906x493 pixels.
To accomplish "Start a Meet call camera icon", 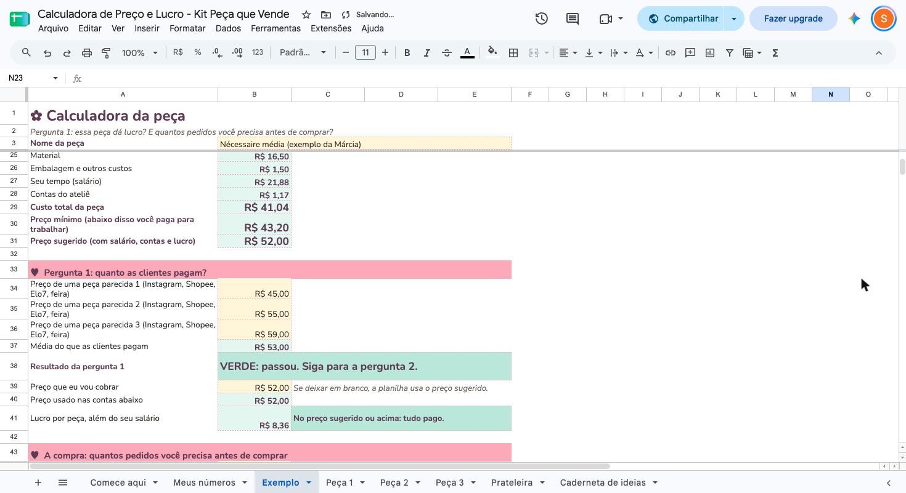I will [605, 18].
